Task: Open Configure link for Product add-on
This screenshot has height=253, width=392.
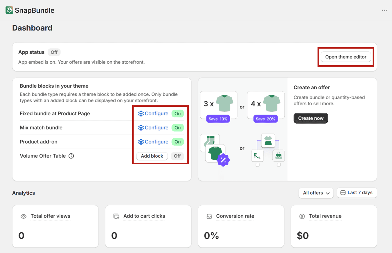Action: 153,142
